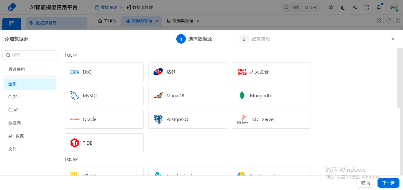
Task: Click the 取消 button
Action: coord(366,183)
